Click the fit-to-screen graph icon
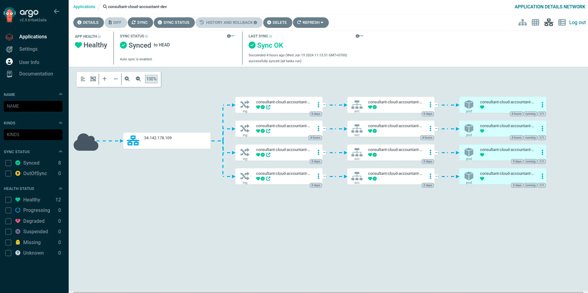588x293 pixels. click(x=93, y=79)
